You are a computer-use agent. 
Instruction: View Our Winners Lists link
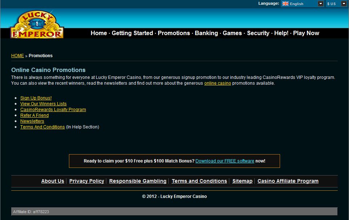click(44, 104)
